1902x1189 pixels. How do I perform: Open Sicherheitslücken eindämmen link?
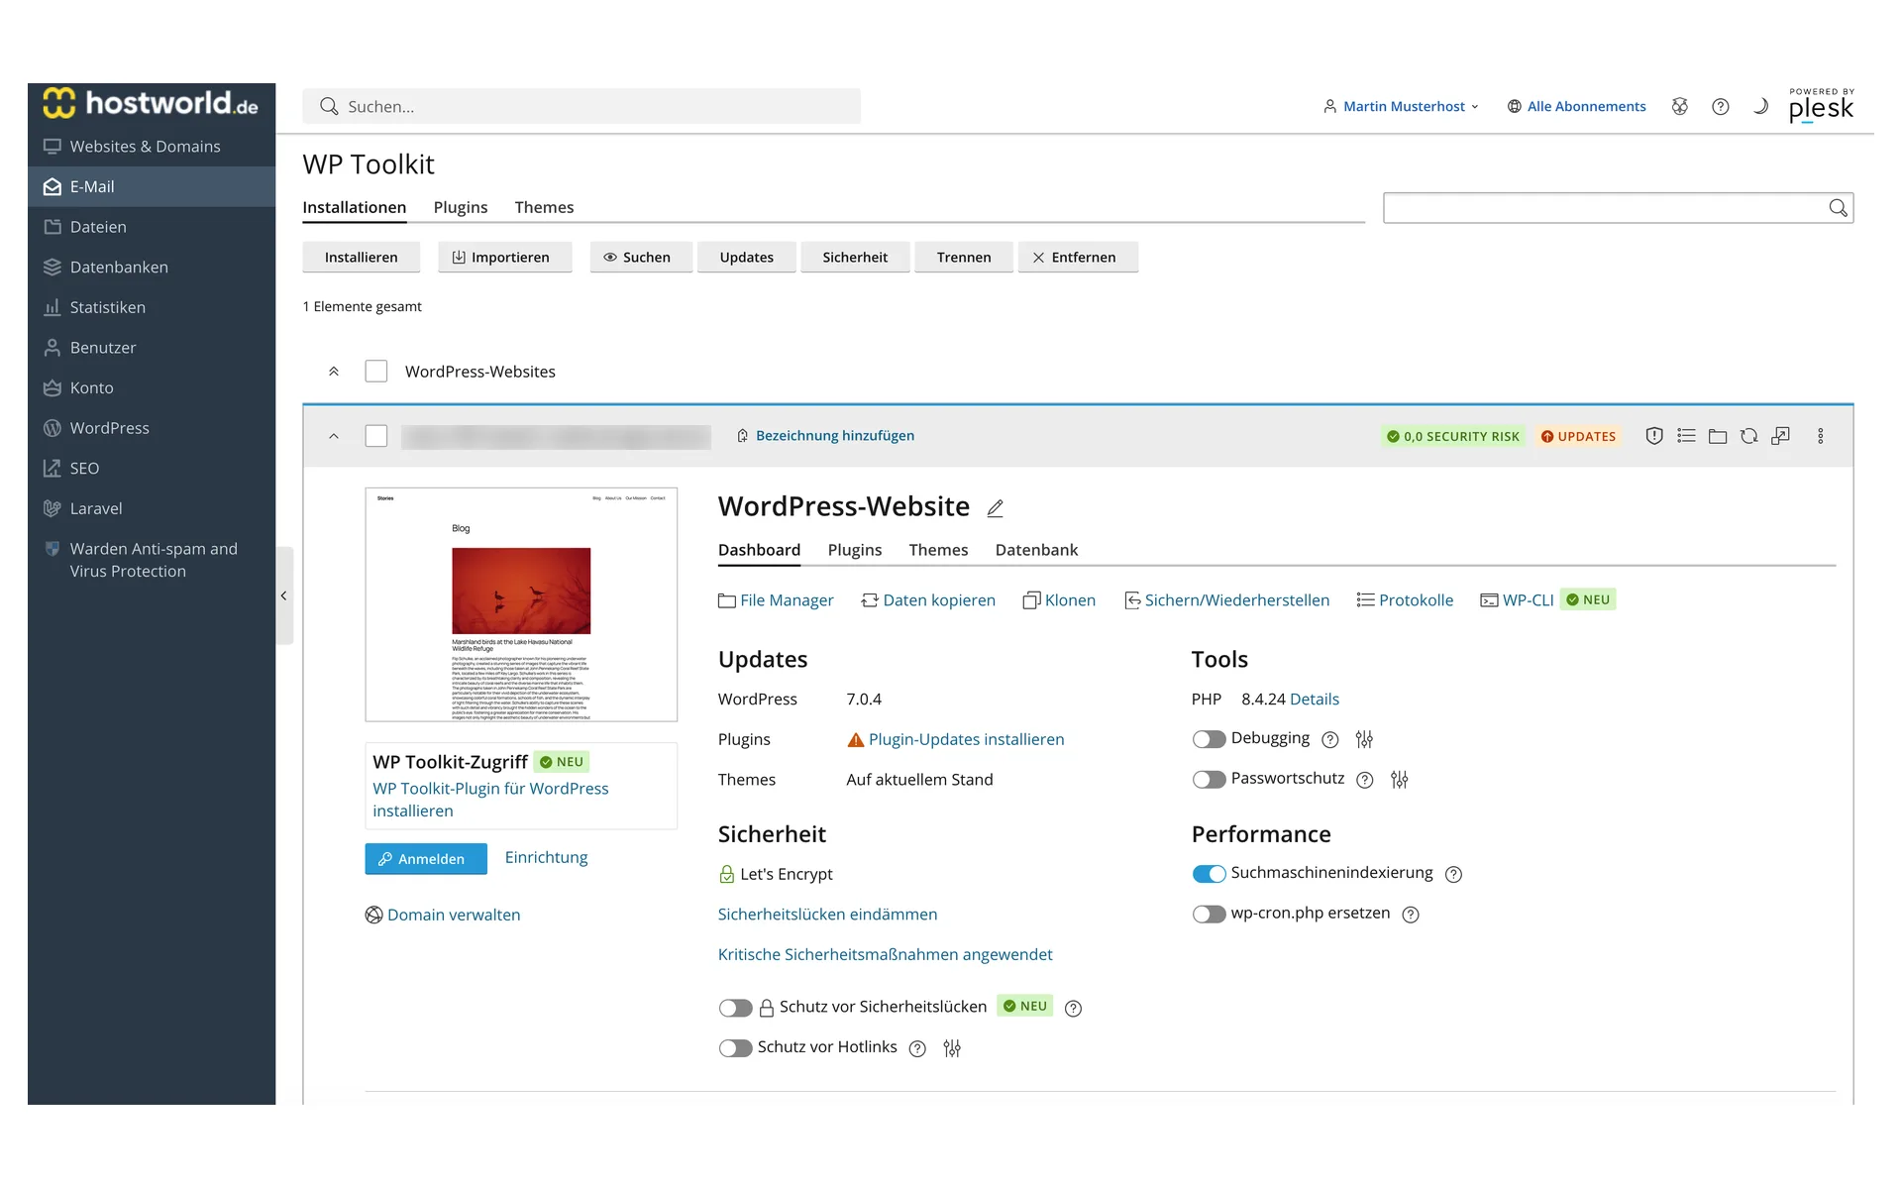[827, 915]
